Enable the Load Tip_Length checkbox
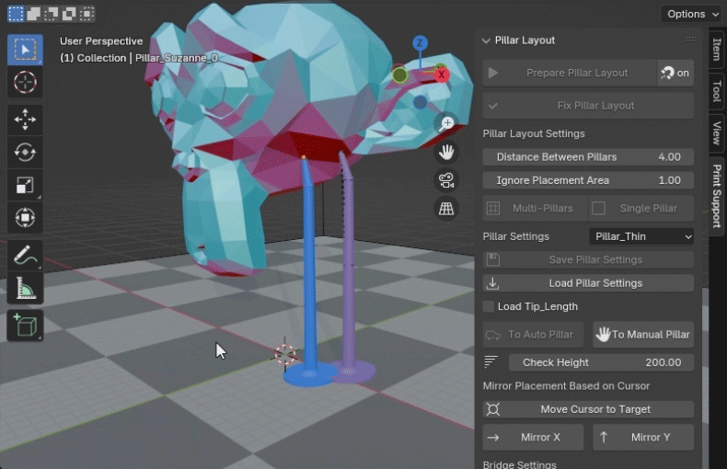Viewport: 727px width, 469px height. pos(489,306)
